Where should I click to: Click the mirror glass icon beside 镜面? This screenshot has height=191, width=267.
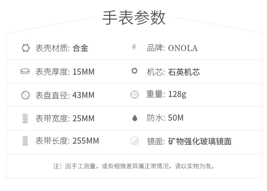[x=135, y=141]
